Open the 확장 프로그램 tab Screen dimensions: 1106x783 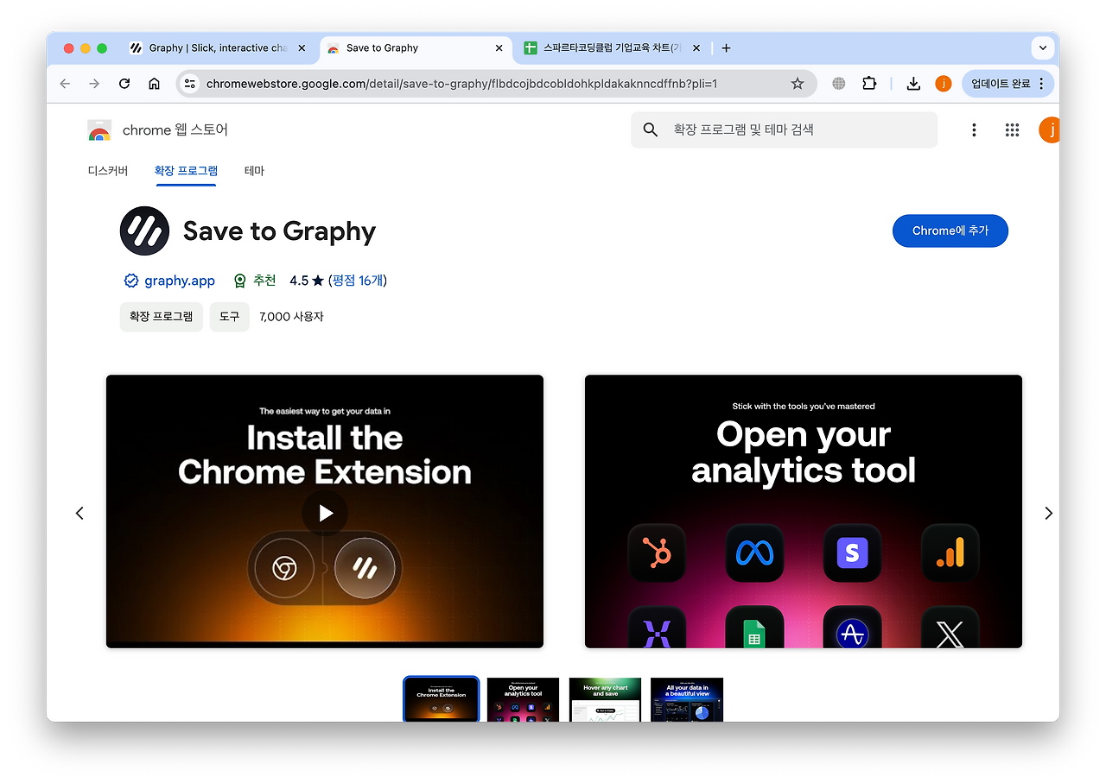[186, 171]
